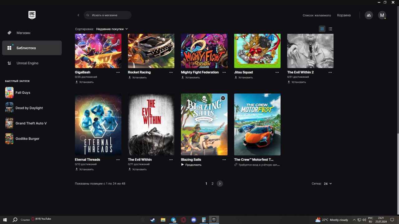Image resolution: width=399 pixels, height=224 pixels.
Task: Open the Unreal Engine section
Action: coord(32,63)
